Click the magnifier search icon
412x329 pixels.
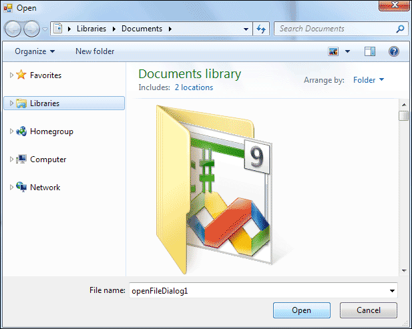pyautogui.click(x=400, y=29)
